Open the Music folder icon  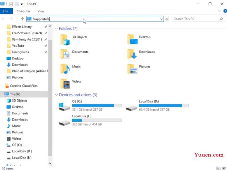(x=65, y=69)
